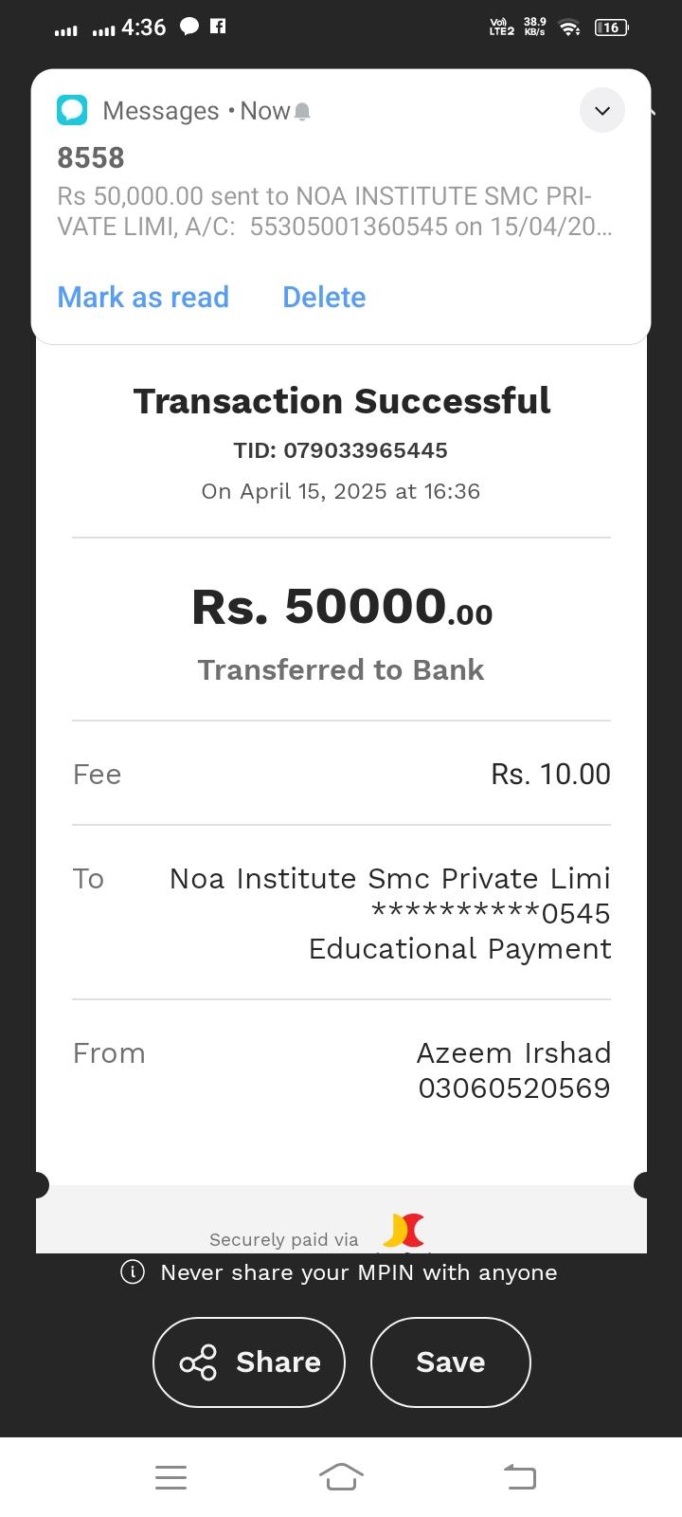
Task: Tap the Facebook notification status icon
Action: (218, 27)
